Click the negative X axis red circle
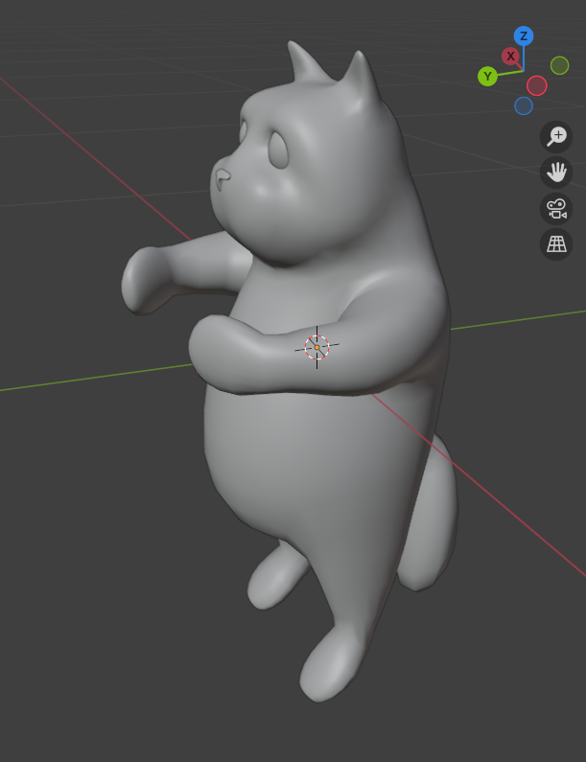This screenshot has height=762, width=586. click(x=536, y=85)
